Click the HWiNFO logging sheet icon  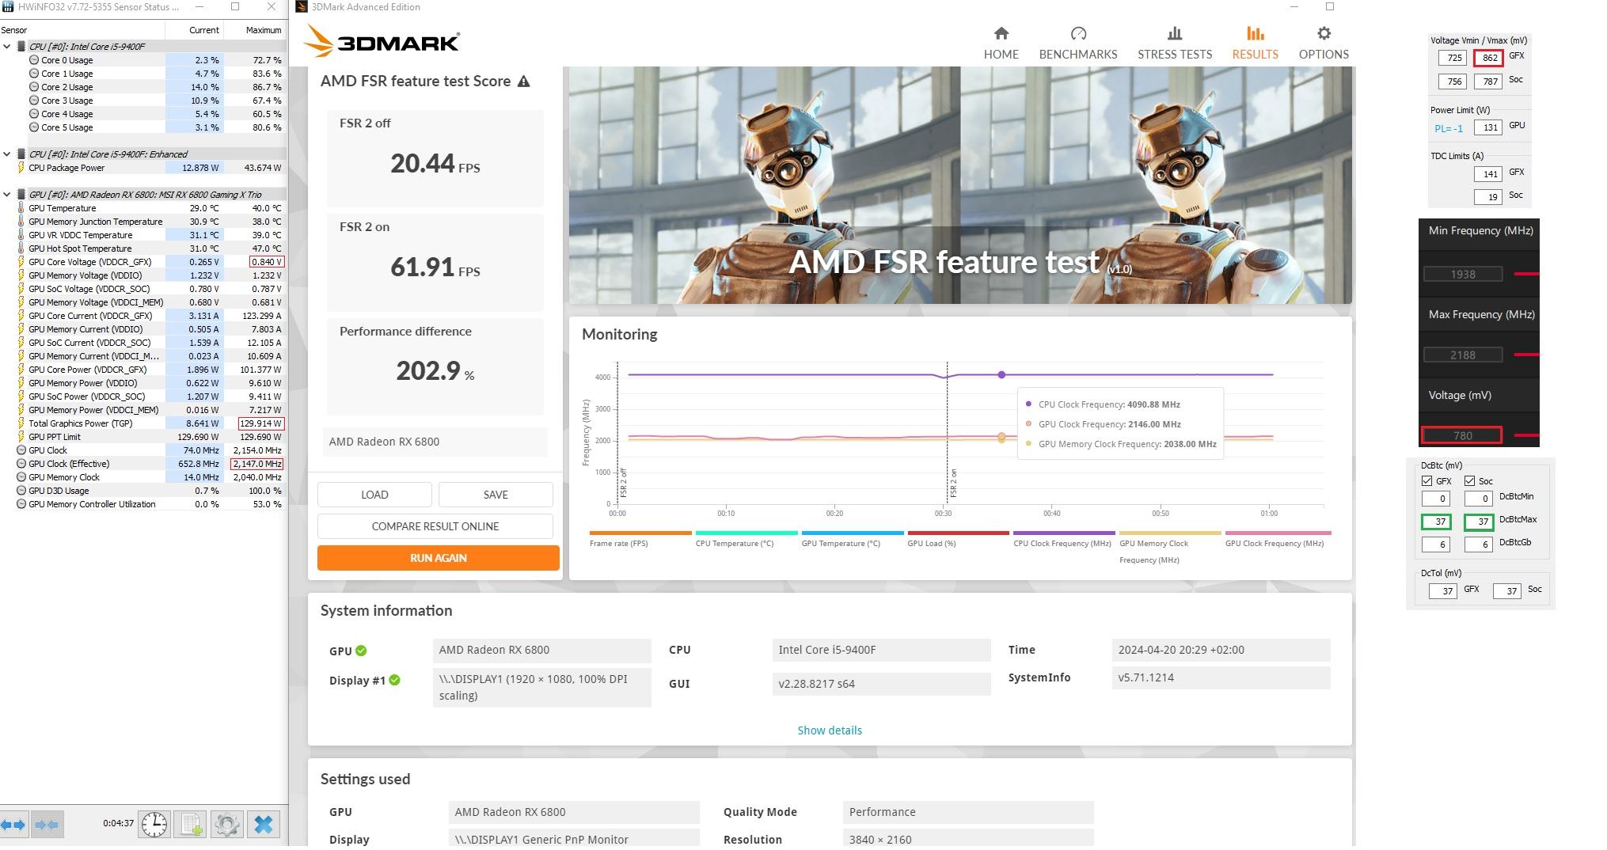pyautogui.click(x=191, y=825)
